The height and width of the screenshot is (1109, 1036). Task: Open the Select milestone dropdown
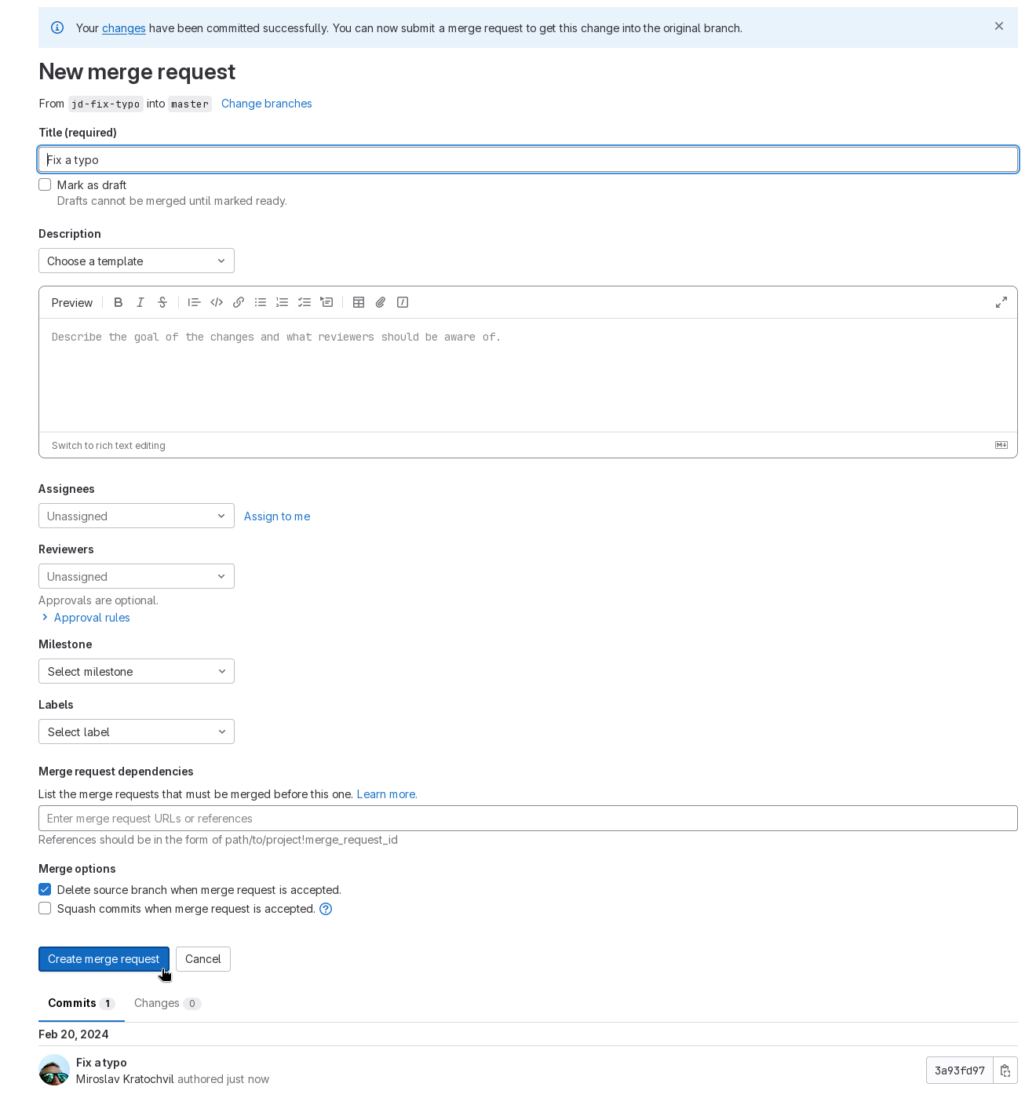click(x=137, y=672)
